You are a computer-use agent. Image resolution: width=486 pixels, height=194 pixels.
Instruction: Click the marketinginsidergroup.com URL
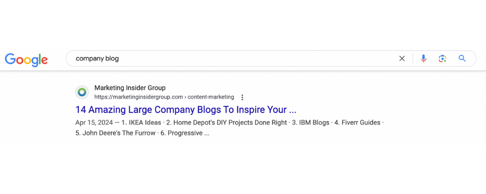coord(139,97)
